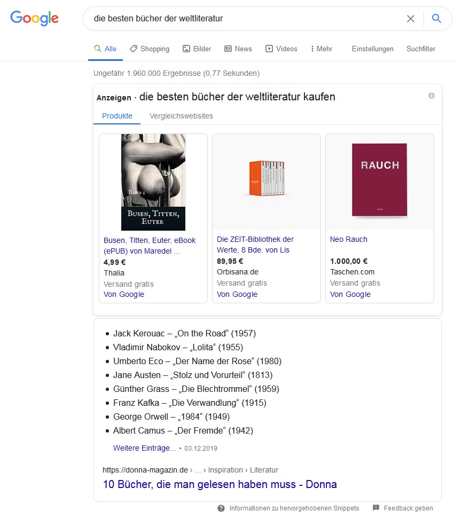Open the ZEIT-Bibliothek der Werte product link
Screen dimensions: 454x519
click(255, 245)
